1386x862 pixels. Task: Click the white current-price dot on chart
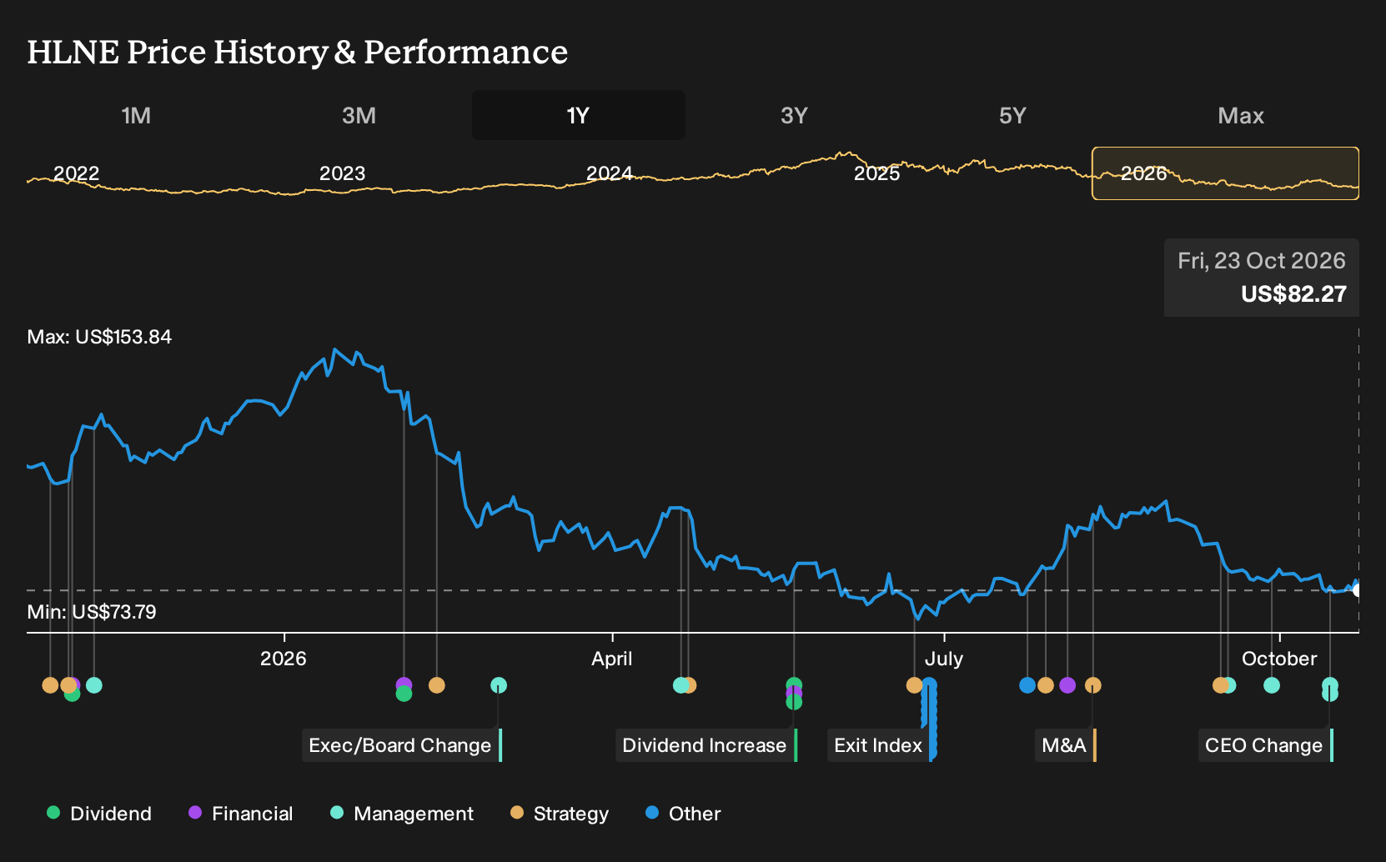click(x=1357, y=590)
